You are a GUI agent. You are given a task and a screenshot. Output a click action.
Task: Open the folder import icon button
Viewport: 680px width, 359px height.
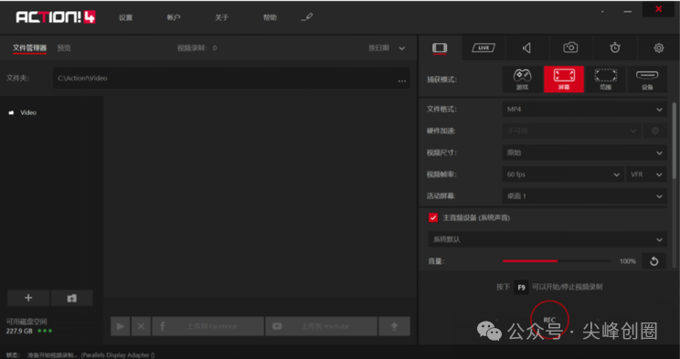72,298
